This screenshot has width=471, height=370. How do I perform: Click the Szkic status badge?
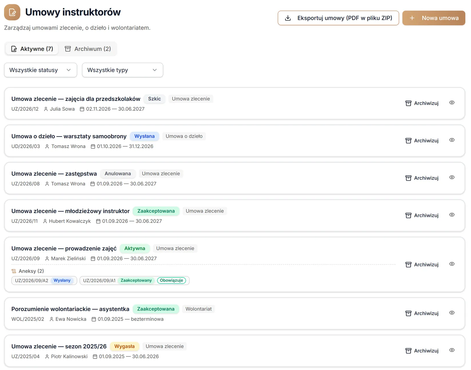(155, 99)
